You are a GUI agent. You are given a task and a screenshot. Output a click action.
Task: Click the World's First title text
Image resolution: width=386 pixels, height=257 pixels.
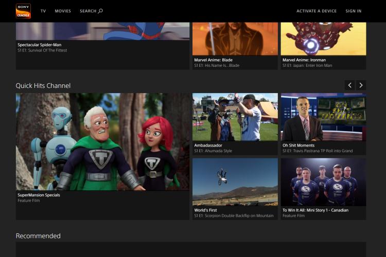tap(205, 210)
